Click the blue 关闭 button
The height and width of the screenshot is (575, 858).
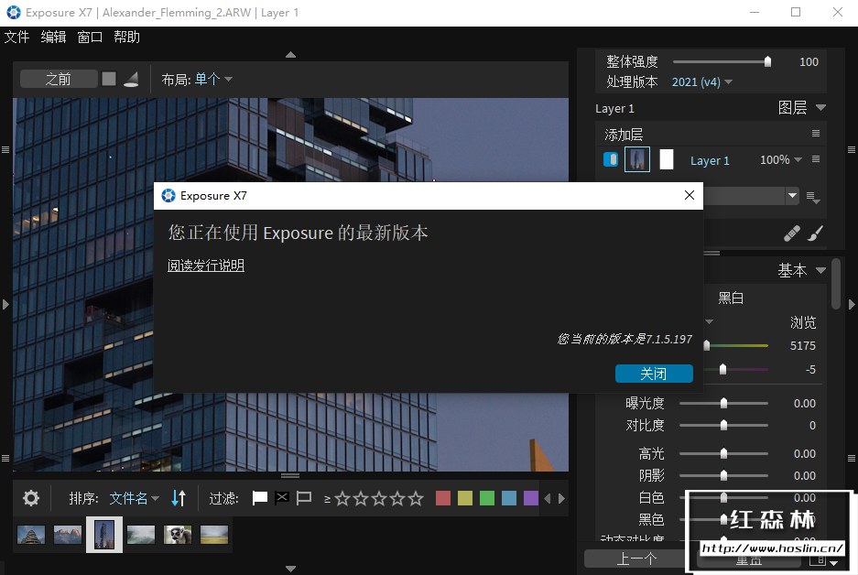(654, 374)
